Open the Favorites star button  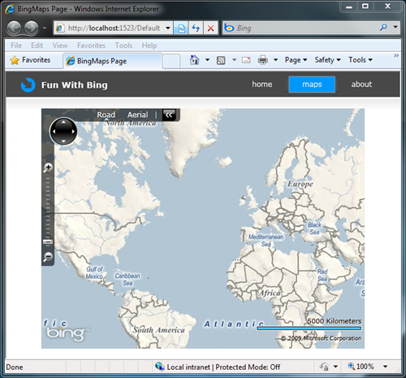tap(30, 60)
